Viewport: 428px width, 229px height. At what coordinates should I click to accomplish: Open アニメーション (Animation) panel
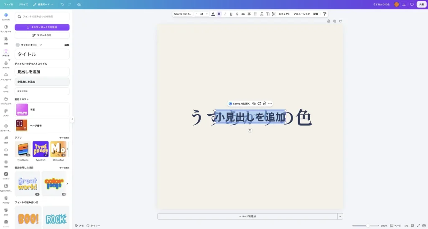click(302, 14)
